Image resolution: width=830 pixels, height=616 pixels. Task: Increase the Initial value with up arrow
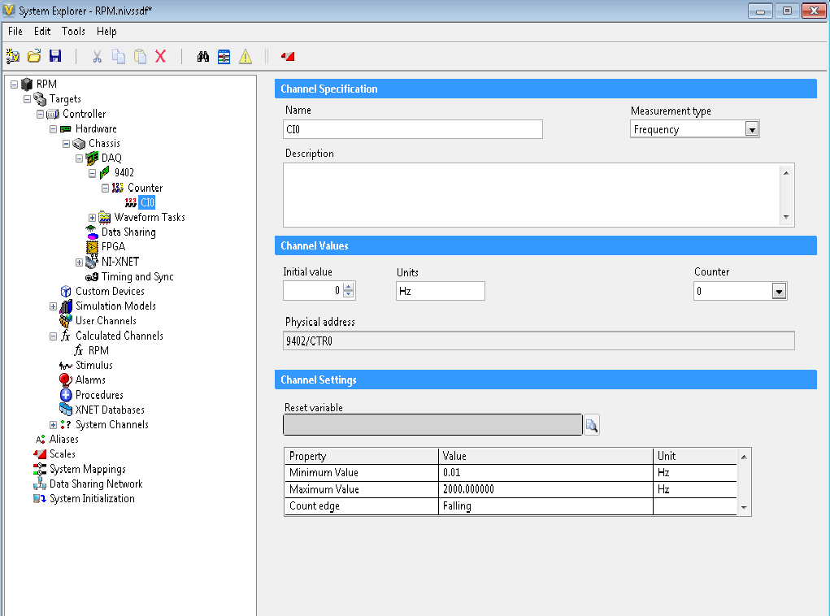348,287
